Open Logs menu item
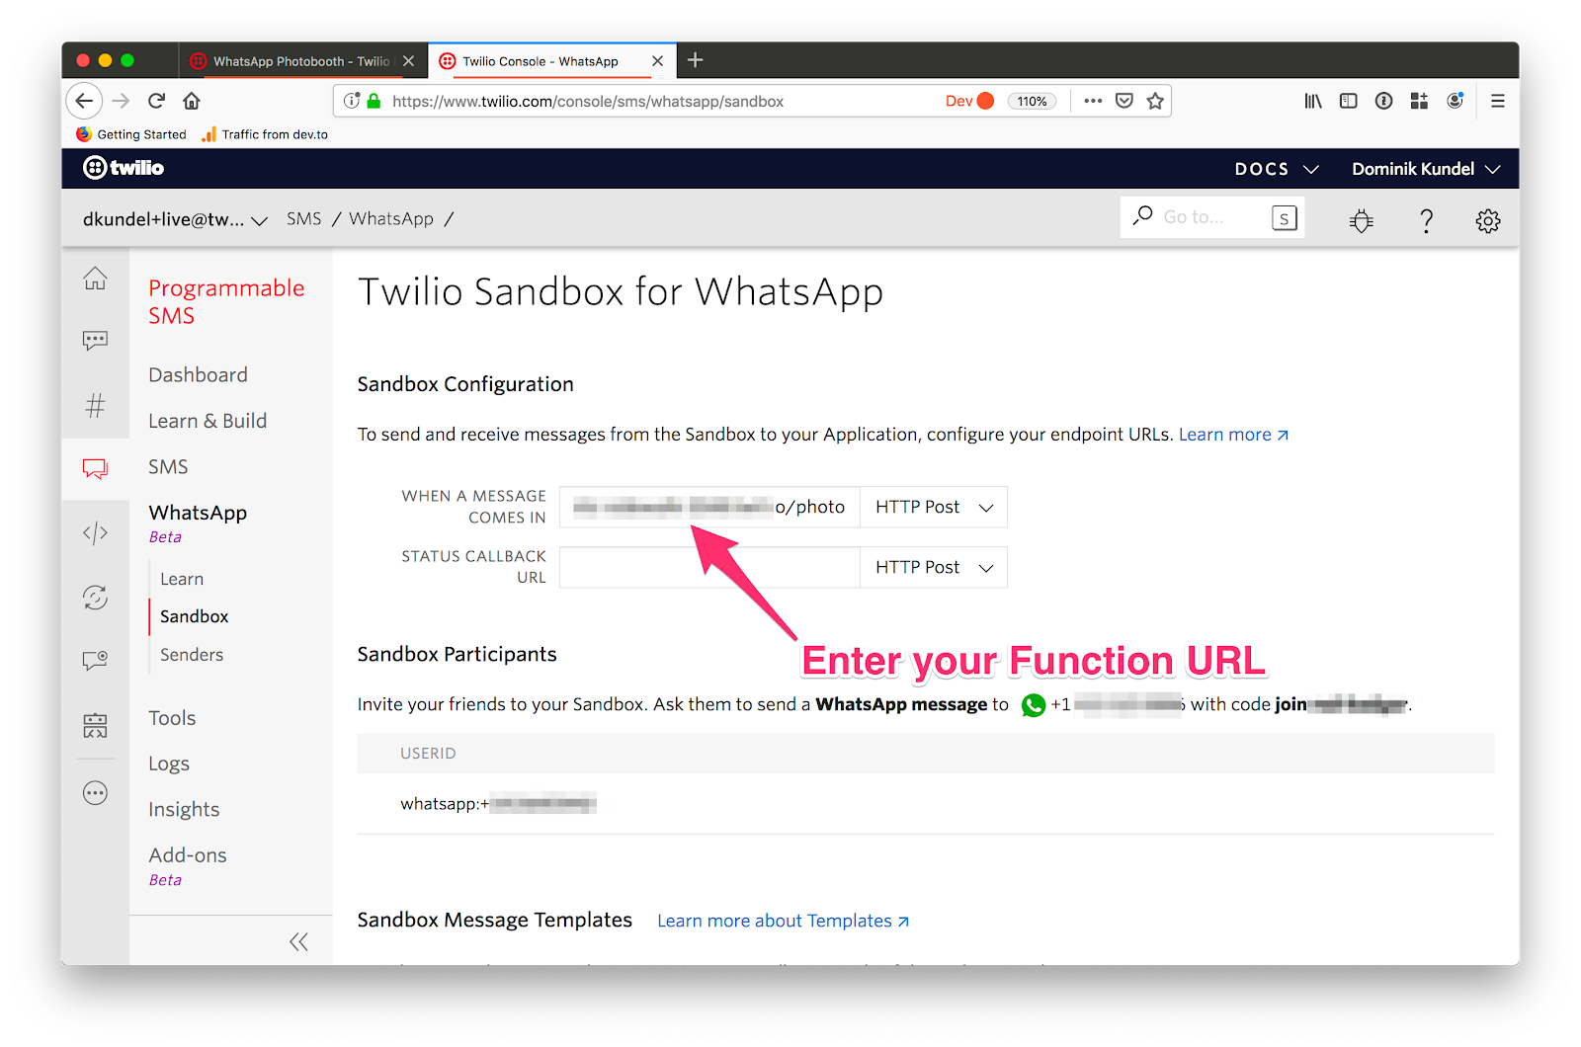The image size is (1581, 1047). (x=169, y=764)
